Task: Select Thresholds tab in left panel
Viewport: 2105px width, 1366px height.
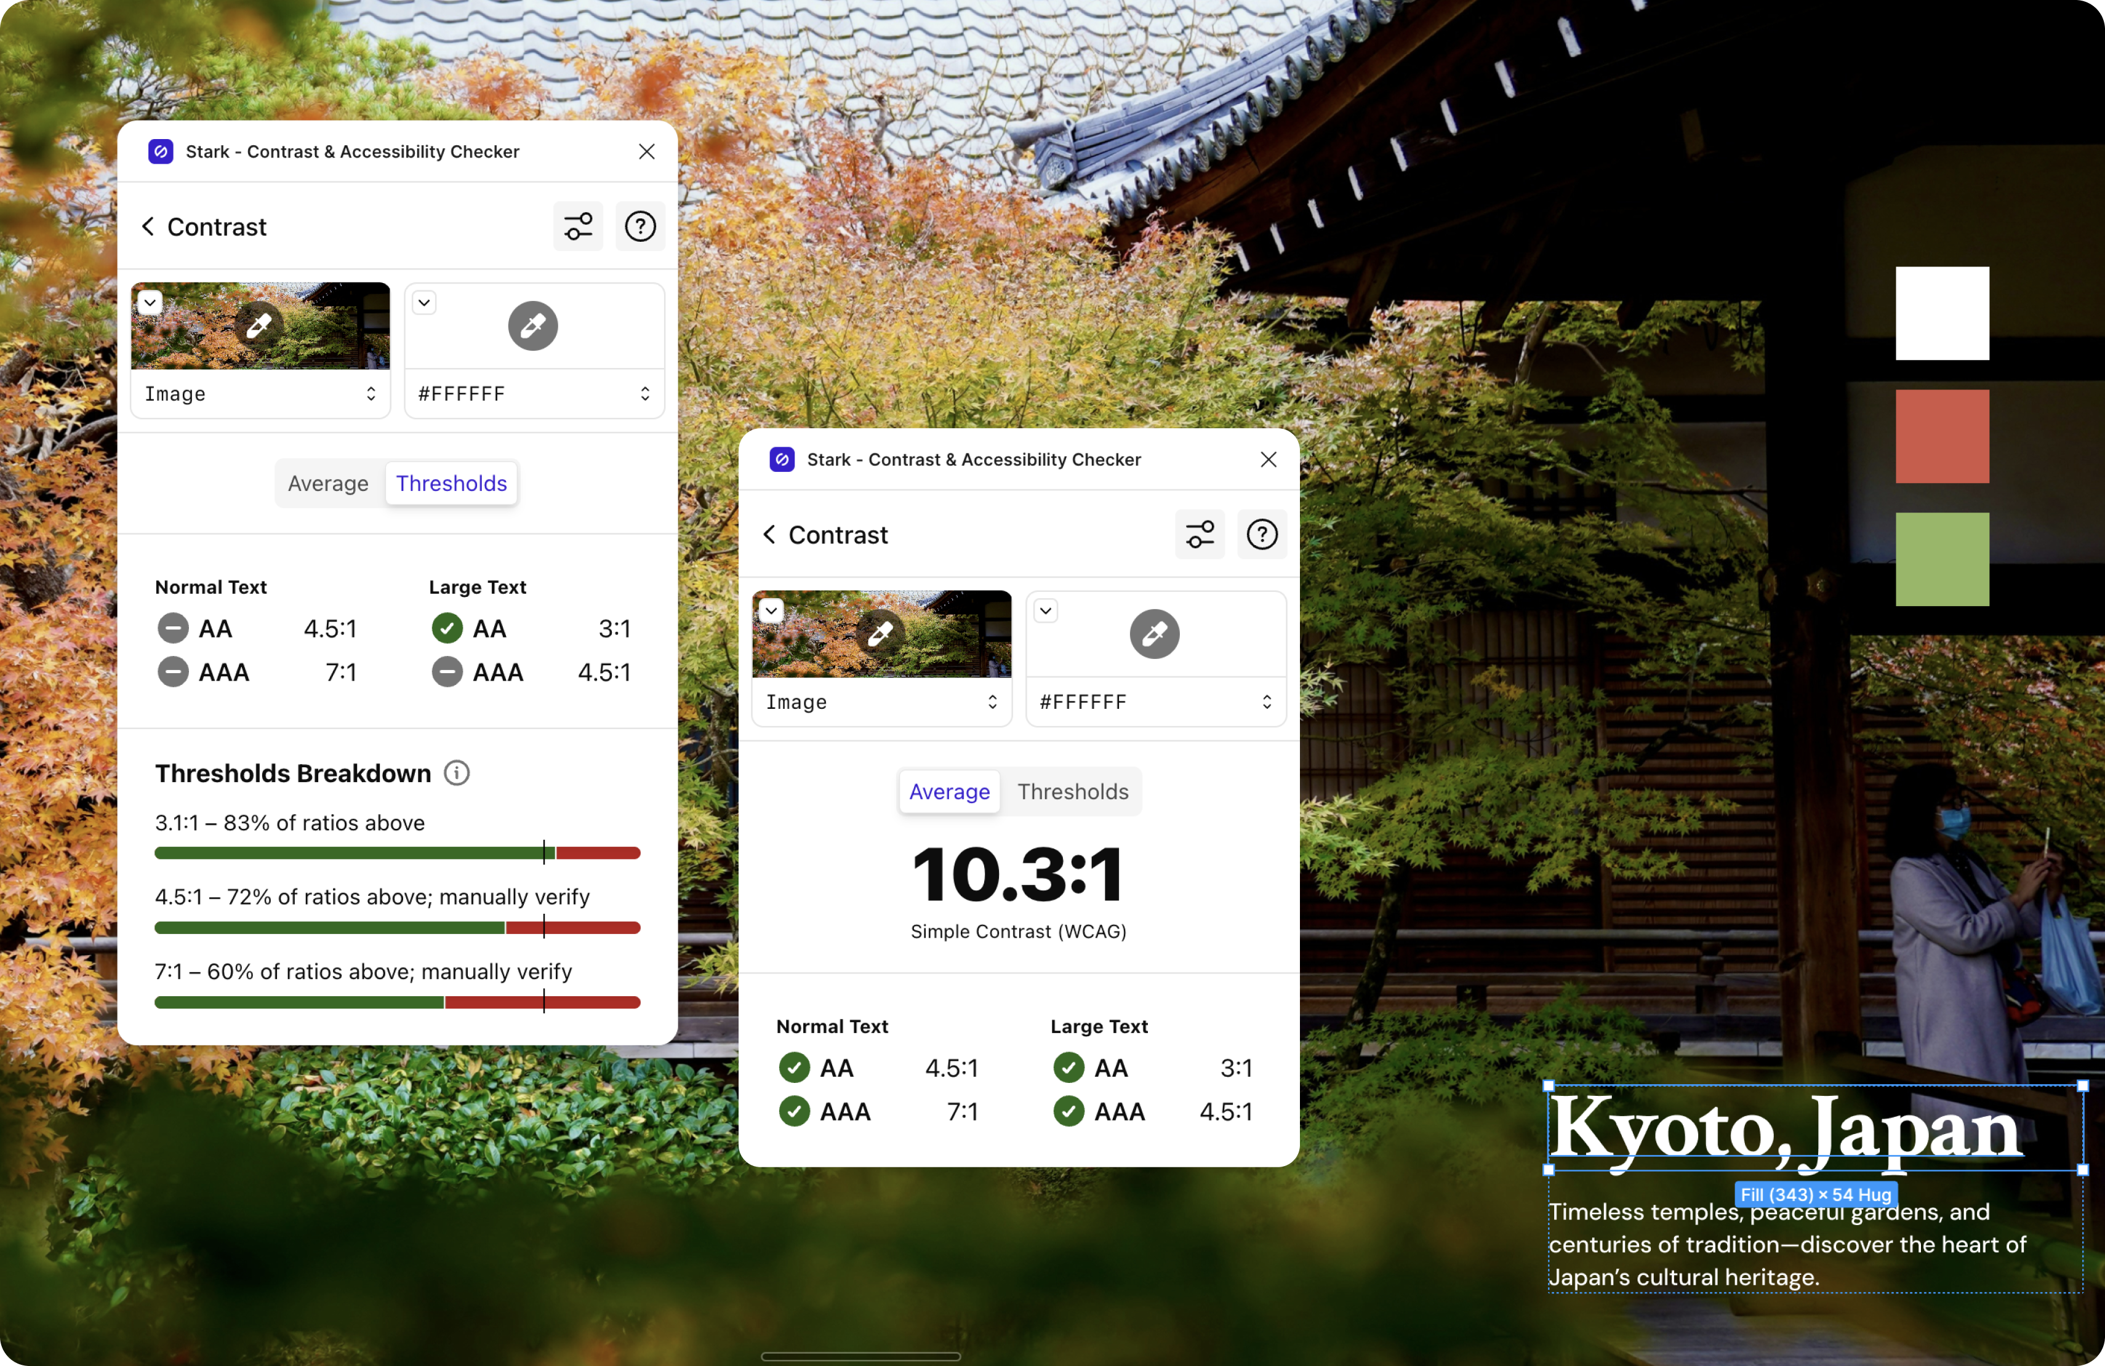Action: click(x=451, y=483)
